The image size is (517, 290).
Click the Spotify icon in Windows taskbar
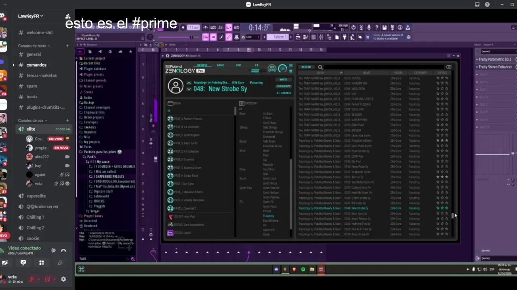(x=303, y=269)
